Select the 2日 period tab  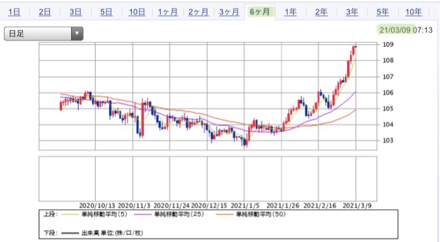(x=45, y=12)
